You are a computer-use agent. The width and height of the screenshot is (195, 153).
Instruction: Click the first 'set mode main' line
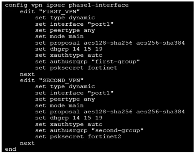[x=59, y=37]
